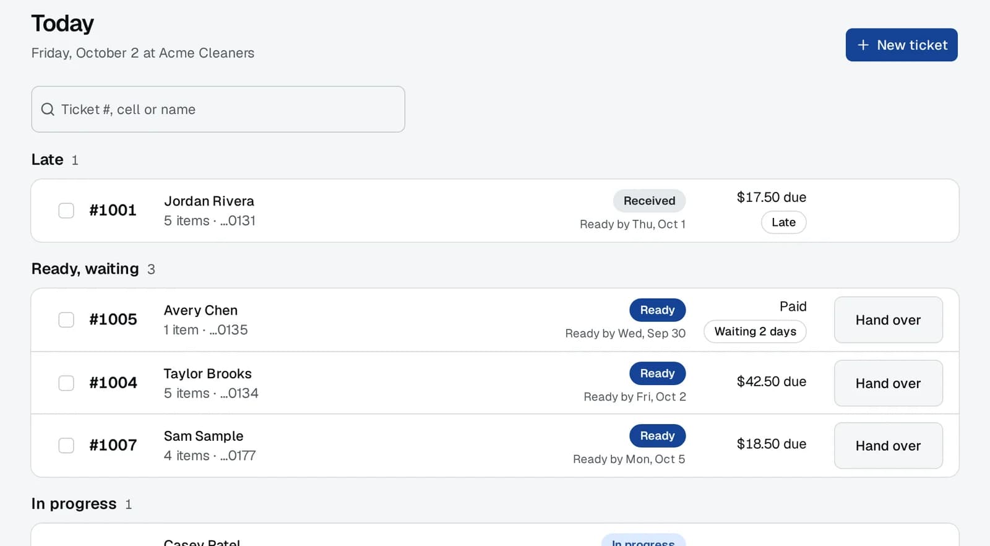990x546 pixels.
Task: Click the Ready badge for Taylor Brooks
Action: pyautogui.click(x=658, y=373)
